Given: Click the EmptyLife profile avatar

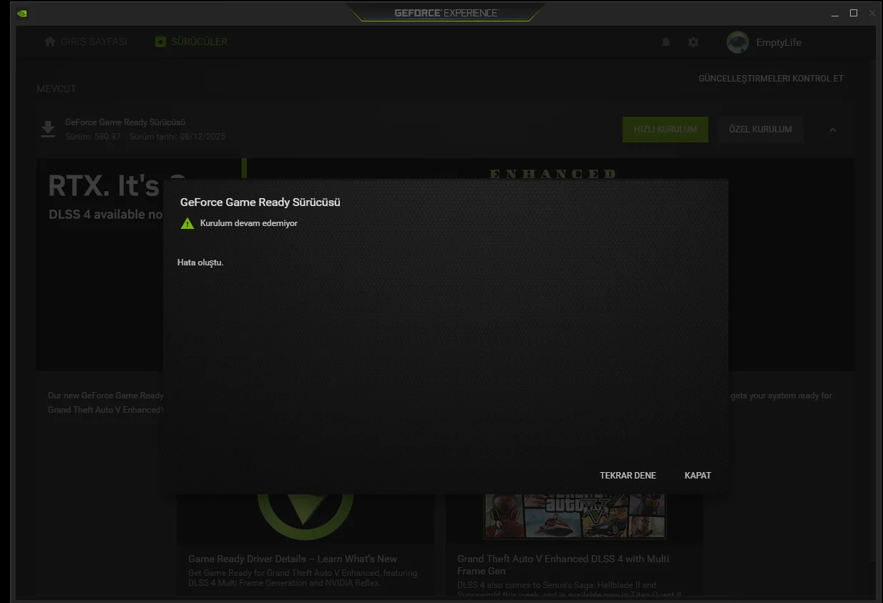Looking at the screenshot, I should 738,42.
